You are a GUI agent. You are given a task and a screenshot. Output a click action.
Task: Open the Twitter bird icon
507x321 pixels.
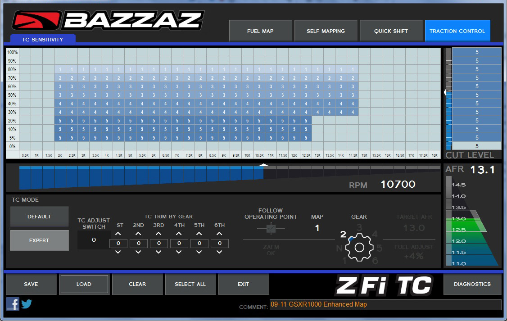coord(27,304)
